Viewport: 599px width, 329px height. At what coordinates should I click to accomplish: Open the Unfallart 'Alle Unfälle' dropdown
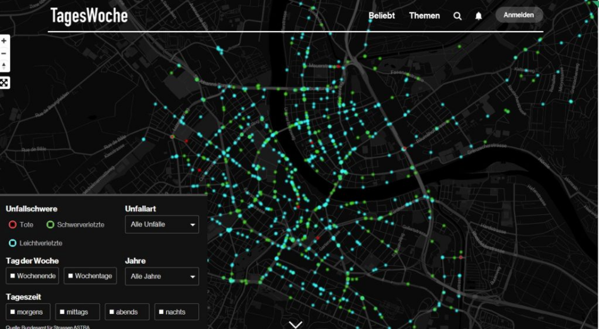click(162, 224)
